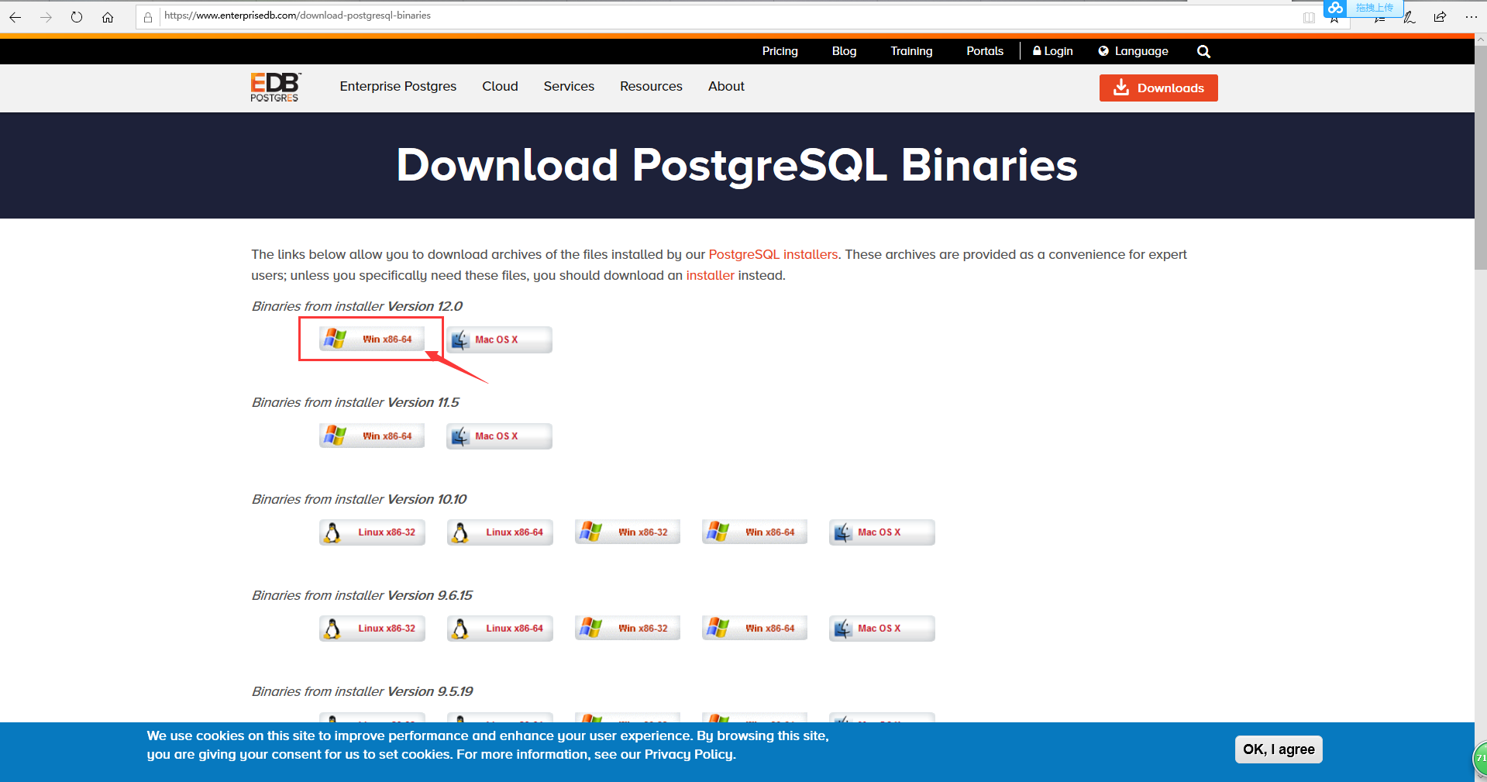Follow the PostgreSQL installers link

[x=773, y=254]
